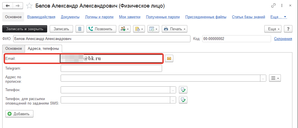This screenshot has width=298, height=128.
Task: Open the Присоединенные файлы section
Action: 206,17
